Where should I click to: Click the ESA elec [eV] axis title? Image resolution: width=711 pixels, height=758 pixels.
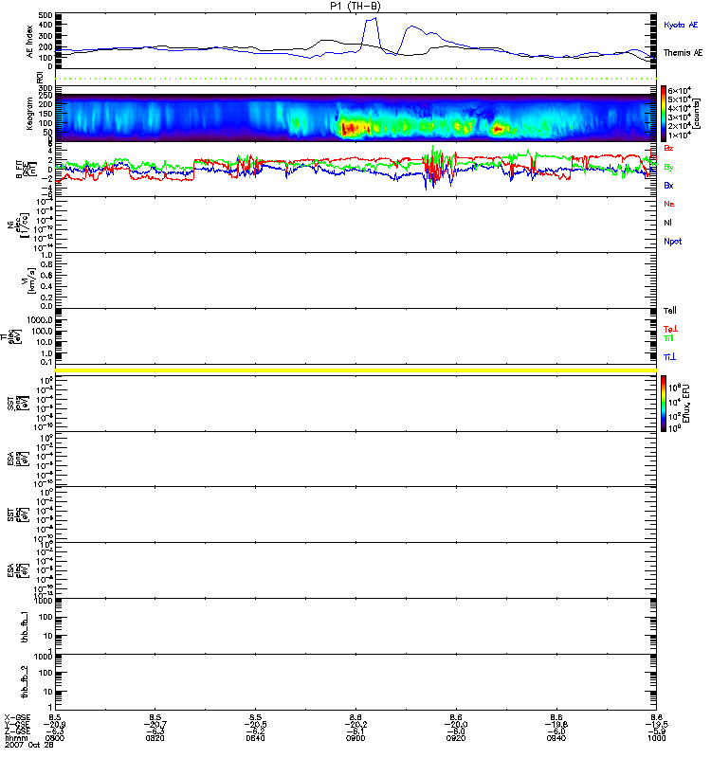pos(18,570)
